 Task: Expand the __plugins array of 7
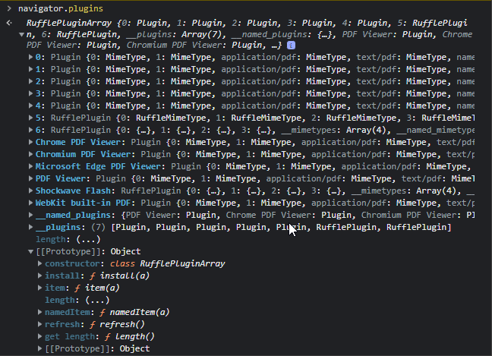[30, 227]
